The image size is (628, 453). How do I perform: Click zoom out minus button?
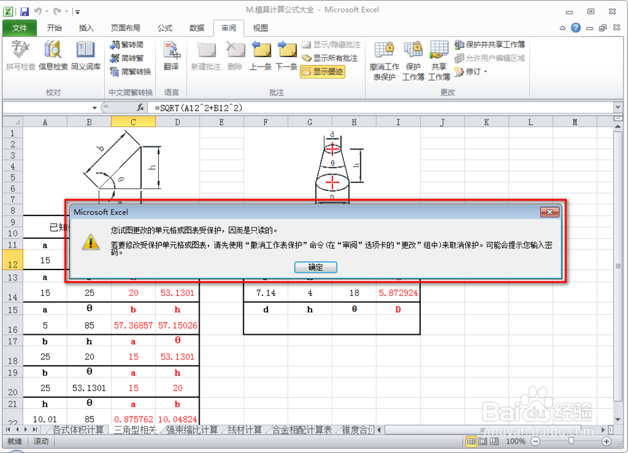pos(536,442)
